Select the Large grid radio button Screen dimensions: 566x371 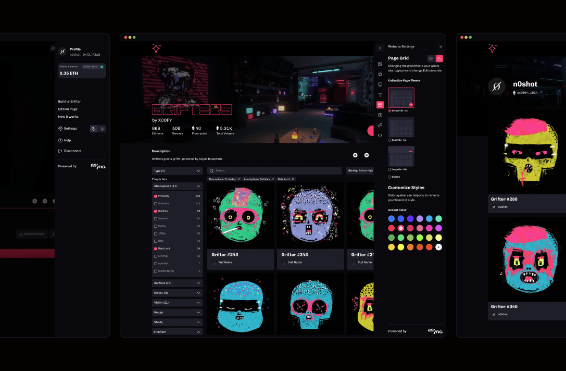click(x=389, y=169)
